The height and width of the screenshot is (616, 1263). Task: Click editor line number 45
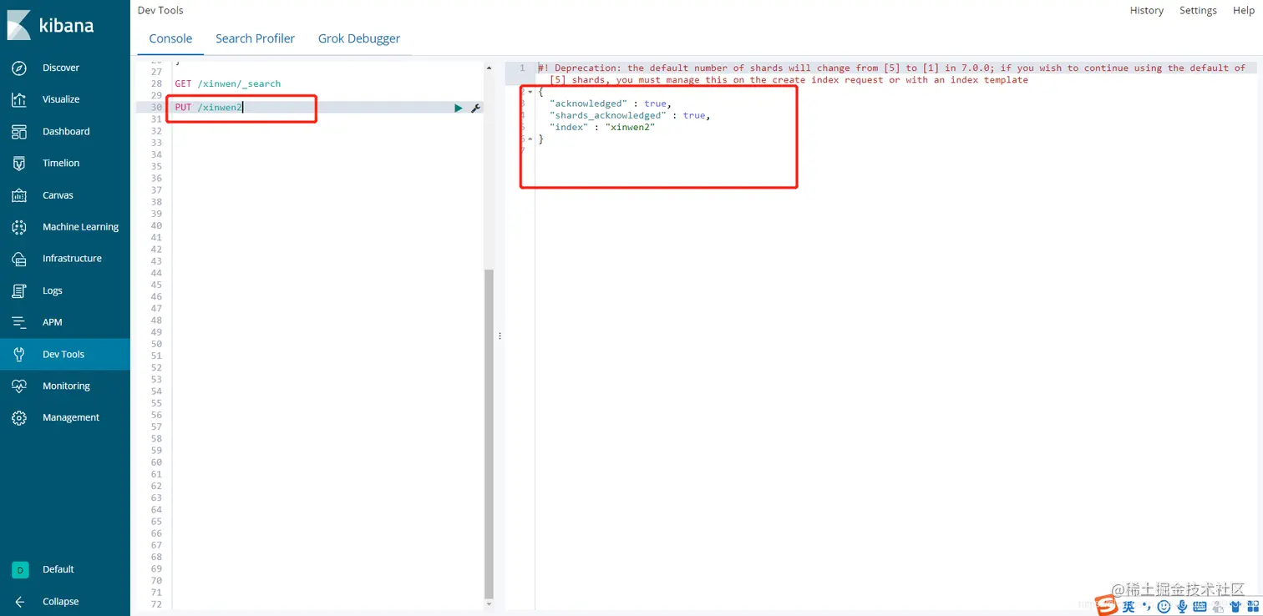(x=156, y=285)
